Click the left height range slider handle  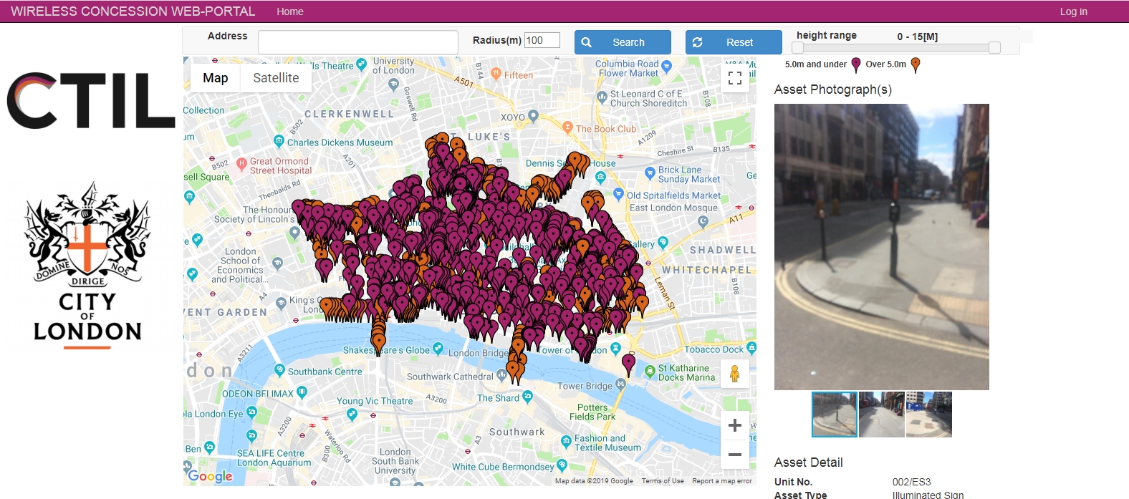coord(797,47)
